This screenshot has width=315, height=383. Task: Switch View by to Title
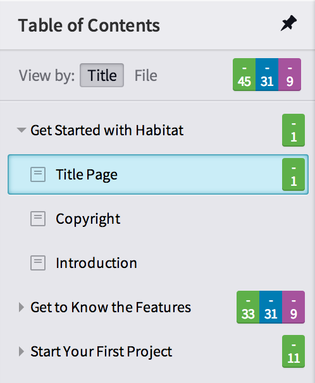click(102, 75)
